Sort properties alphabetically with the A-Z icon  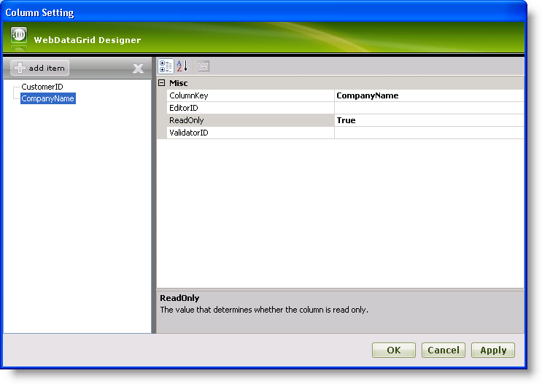click(182, 66)
